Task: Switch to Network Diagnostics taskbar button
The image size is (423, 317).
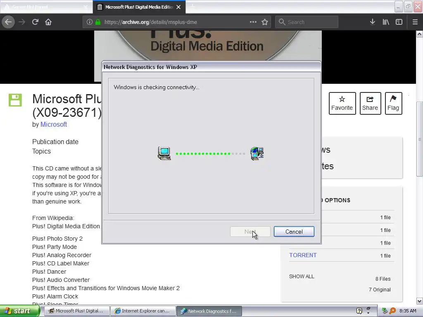Action: coord(209,311)
